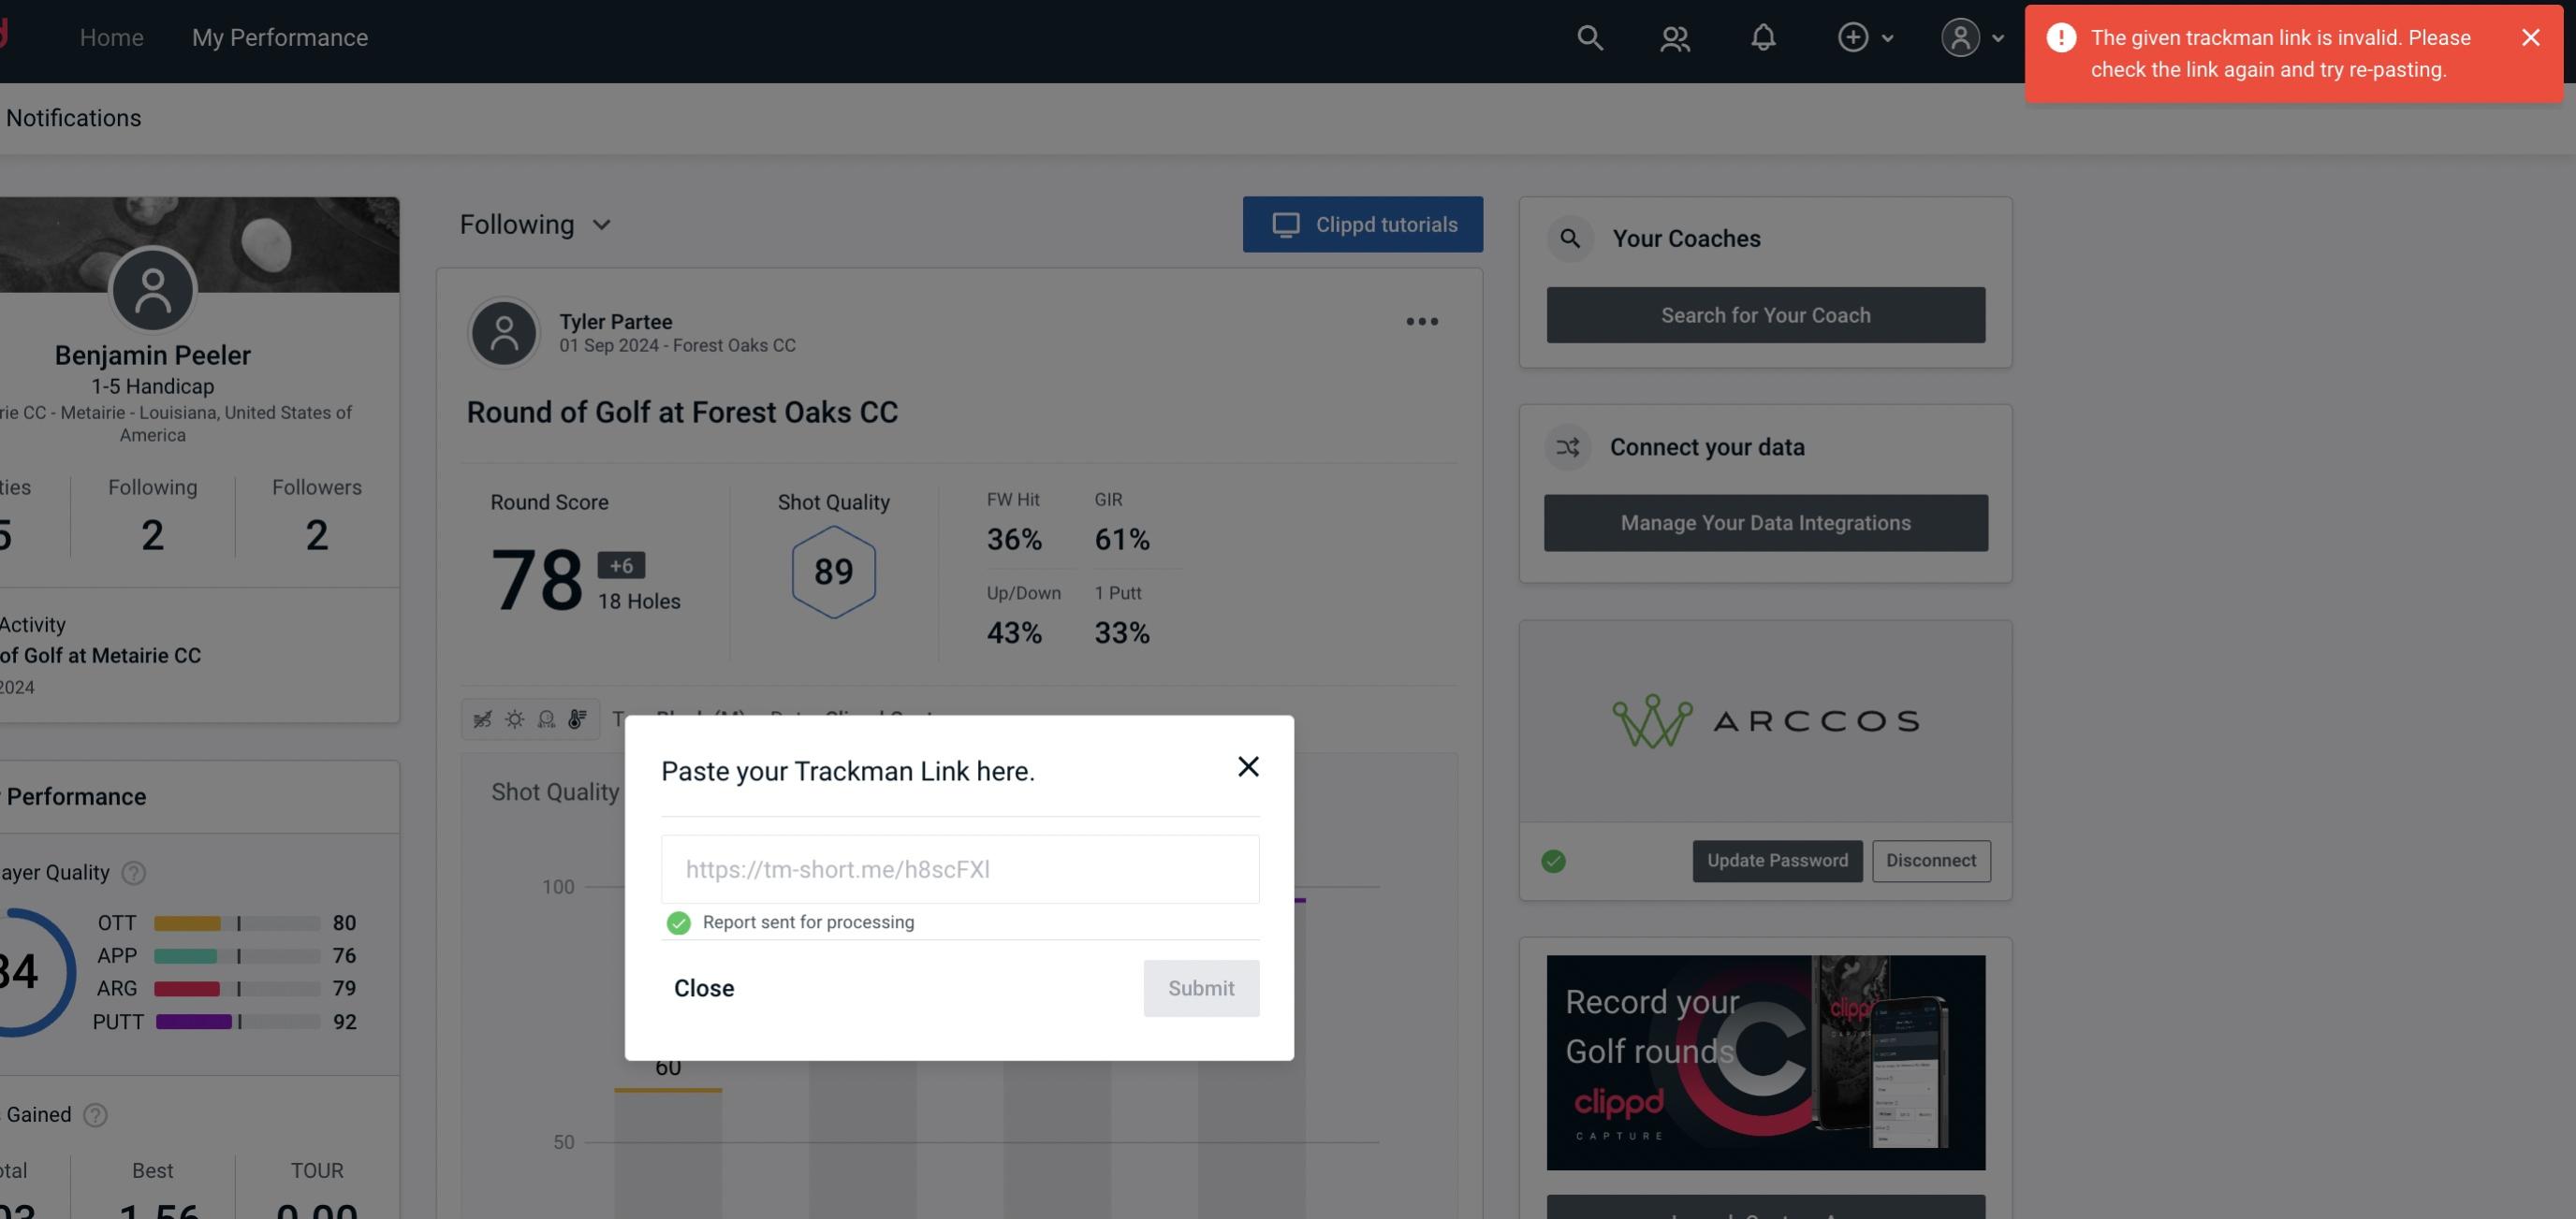Viewport: 2576px width, 1219px height.
Task: Click the notifications bell icon
Action: [x=1763, y=36]
